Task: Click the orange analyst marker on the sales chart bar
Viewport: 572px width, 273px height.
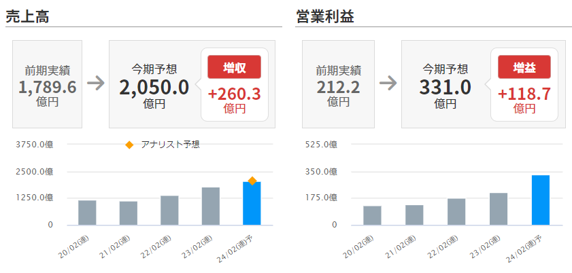Action: pyautogui.click(x=252, y=181)
